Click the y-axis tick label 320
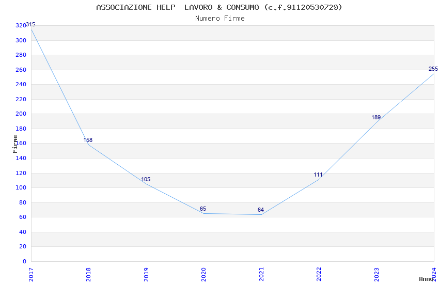 click(21, 26)
